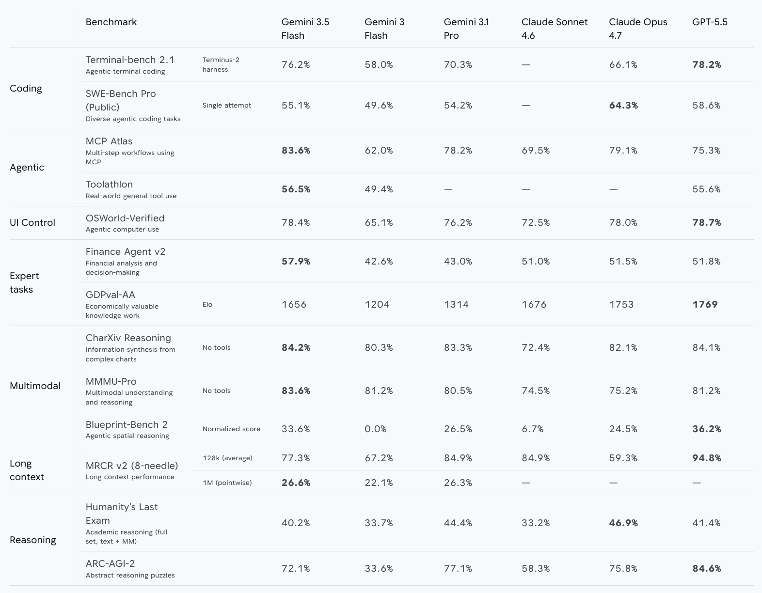Image resolution: width=762 pixels, height=593 pixels.
Task: Select the Humanity's Last Exam benchmark name
Action: tap(122, 514)
